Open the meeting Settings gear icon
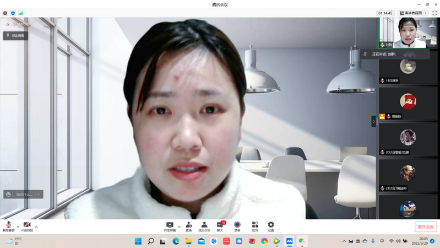 coord(271,226)
